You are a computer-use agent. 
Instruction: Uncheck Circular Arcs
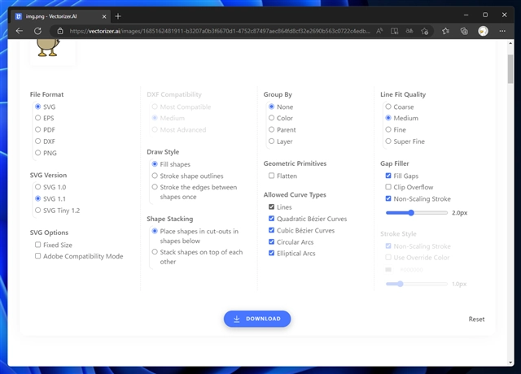(271, 241)
